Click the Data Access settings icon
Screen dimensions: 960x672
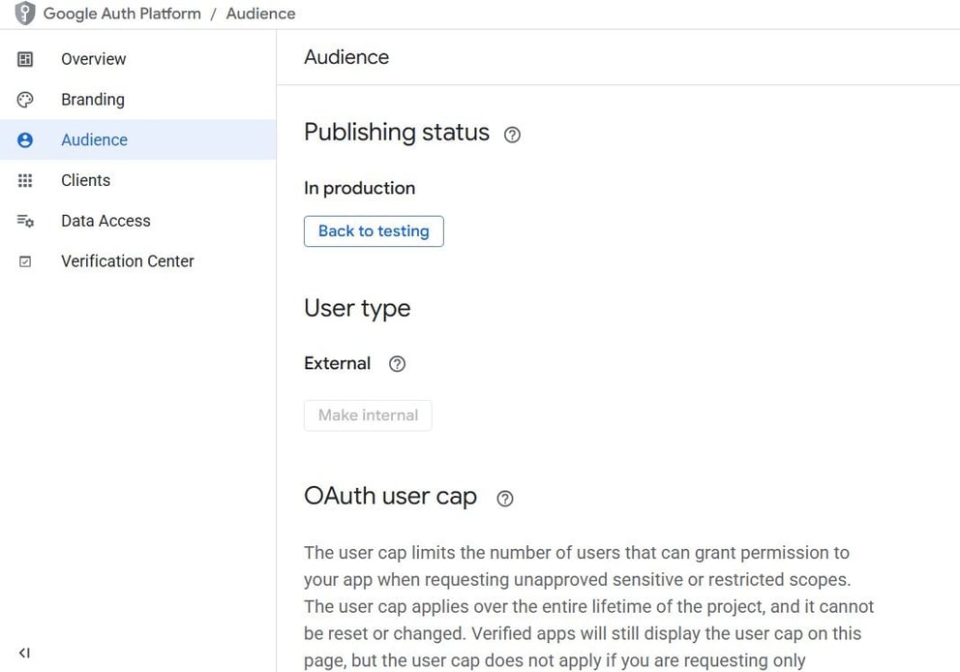tap(25, 221)
